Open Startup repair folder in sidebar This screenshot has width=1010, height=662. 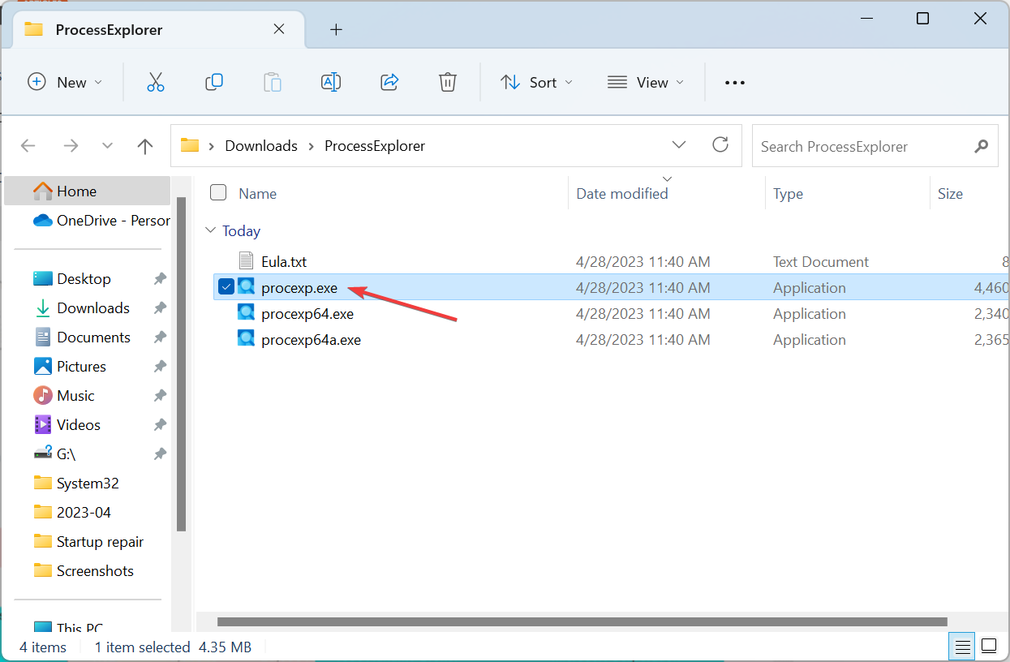(88, 541)
